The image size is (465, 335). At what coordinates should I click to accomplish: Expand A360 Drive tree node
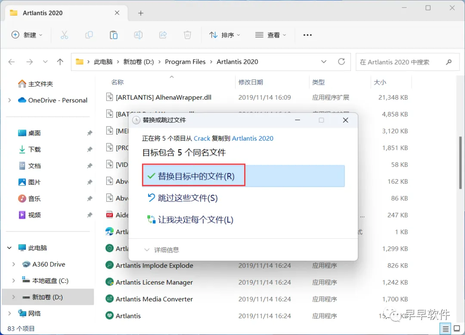tap(14, 264)
